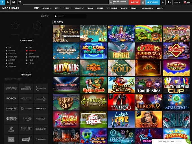Expand the Live menu

tap(58, 8)
